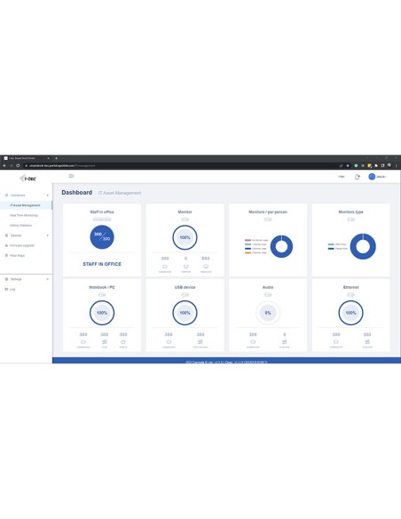This screenshot has width=401, height=519.
Task: Click the Firmware Upgrade icon in sidebar
Action: click(x=6, y=245)
